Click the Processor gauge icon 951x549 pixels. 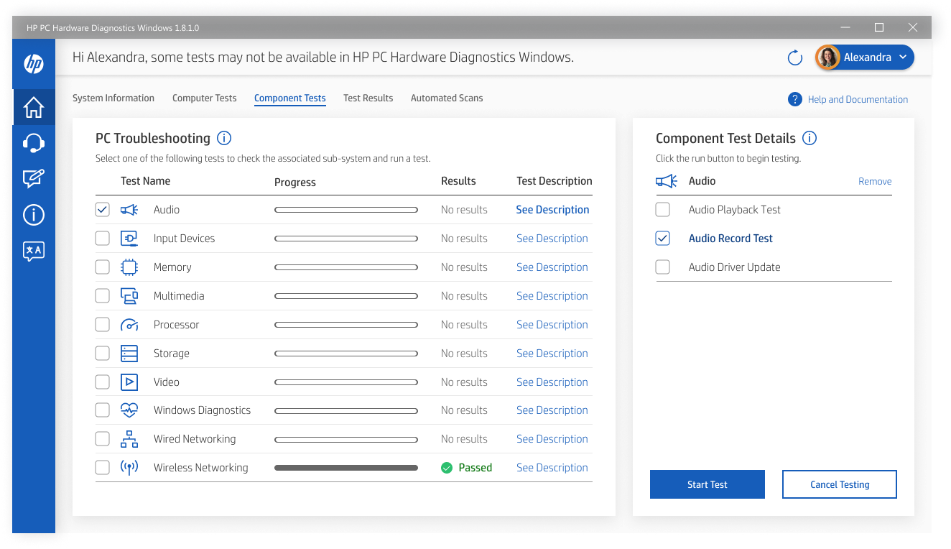pos(129,325)
